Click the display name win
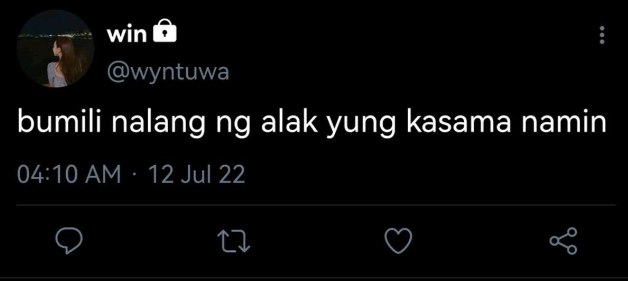This screenshot has width=628, height=281. click(127, 35)
